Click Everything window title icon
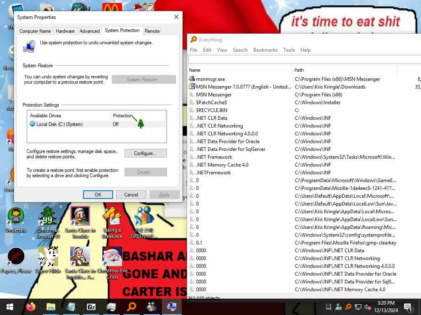421x315 pixels. [x=193, y=40]
